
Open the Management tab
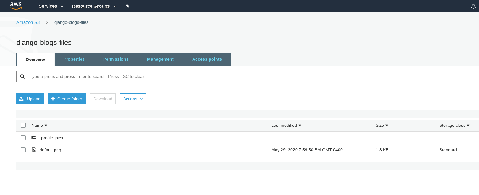160,59
